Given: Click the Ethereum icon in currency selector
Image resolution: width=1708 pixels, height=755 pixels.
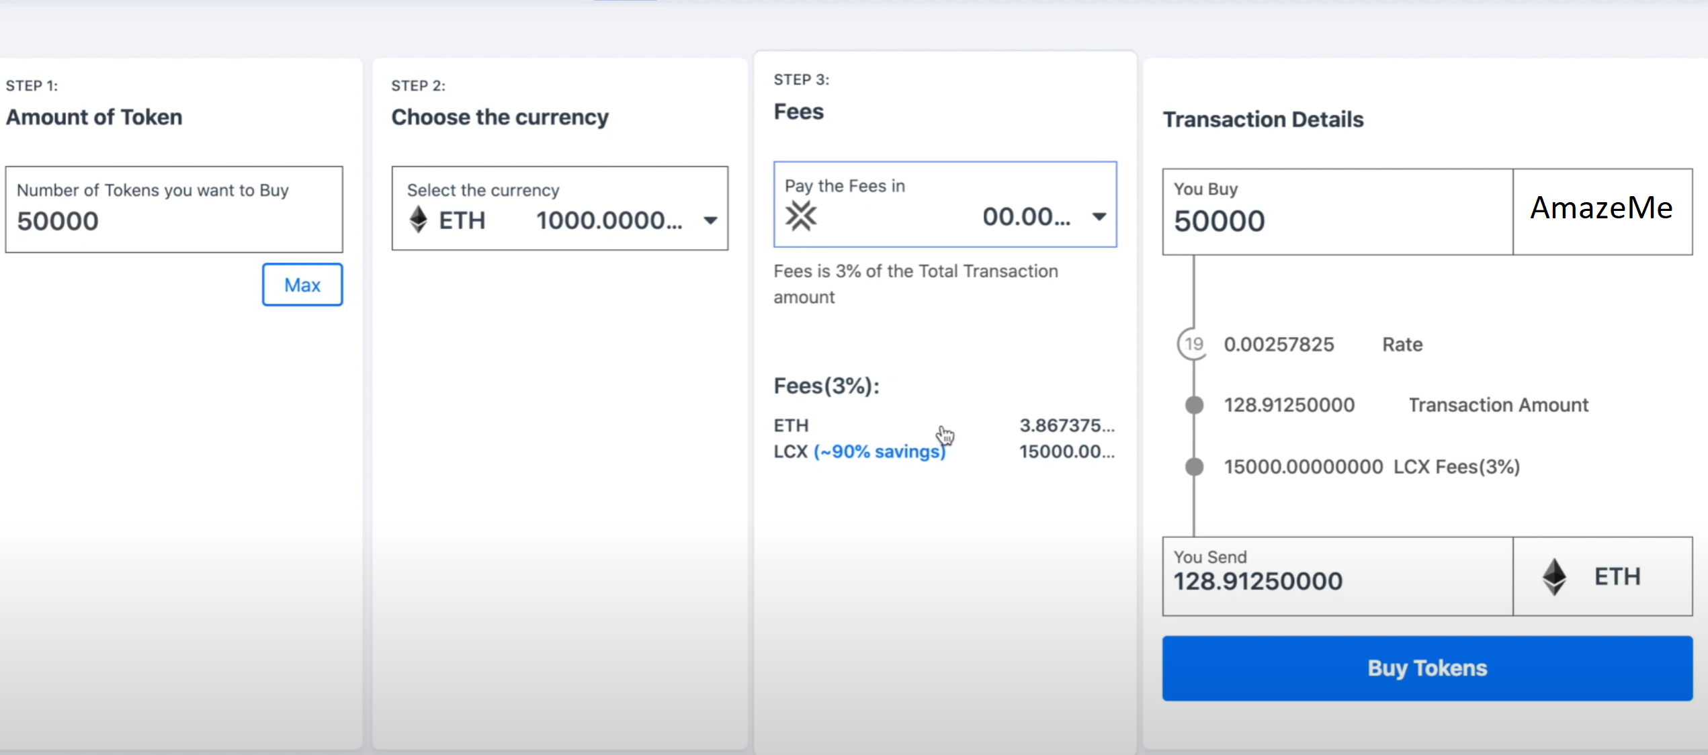Looking at the screenshot, I should pyautogui.click(x=419, y=220).
